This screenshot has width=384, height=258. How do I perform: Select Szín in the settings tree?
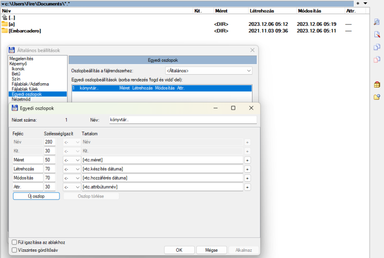(x=16, y=79)
